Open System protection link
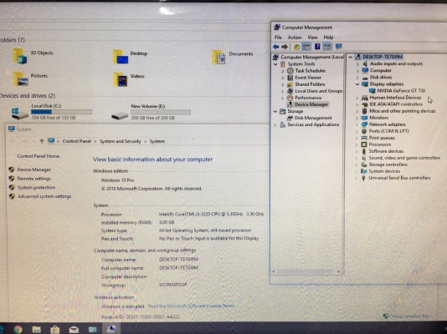 (x=36, y=188)
